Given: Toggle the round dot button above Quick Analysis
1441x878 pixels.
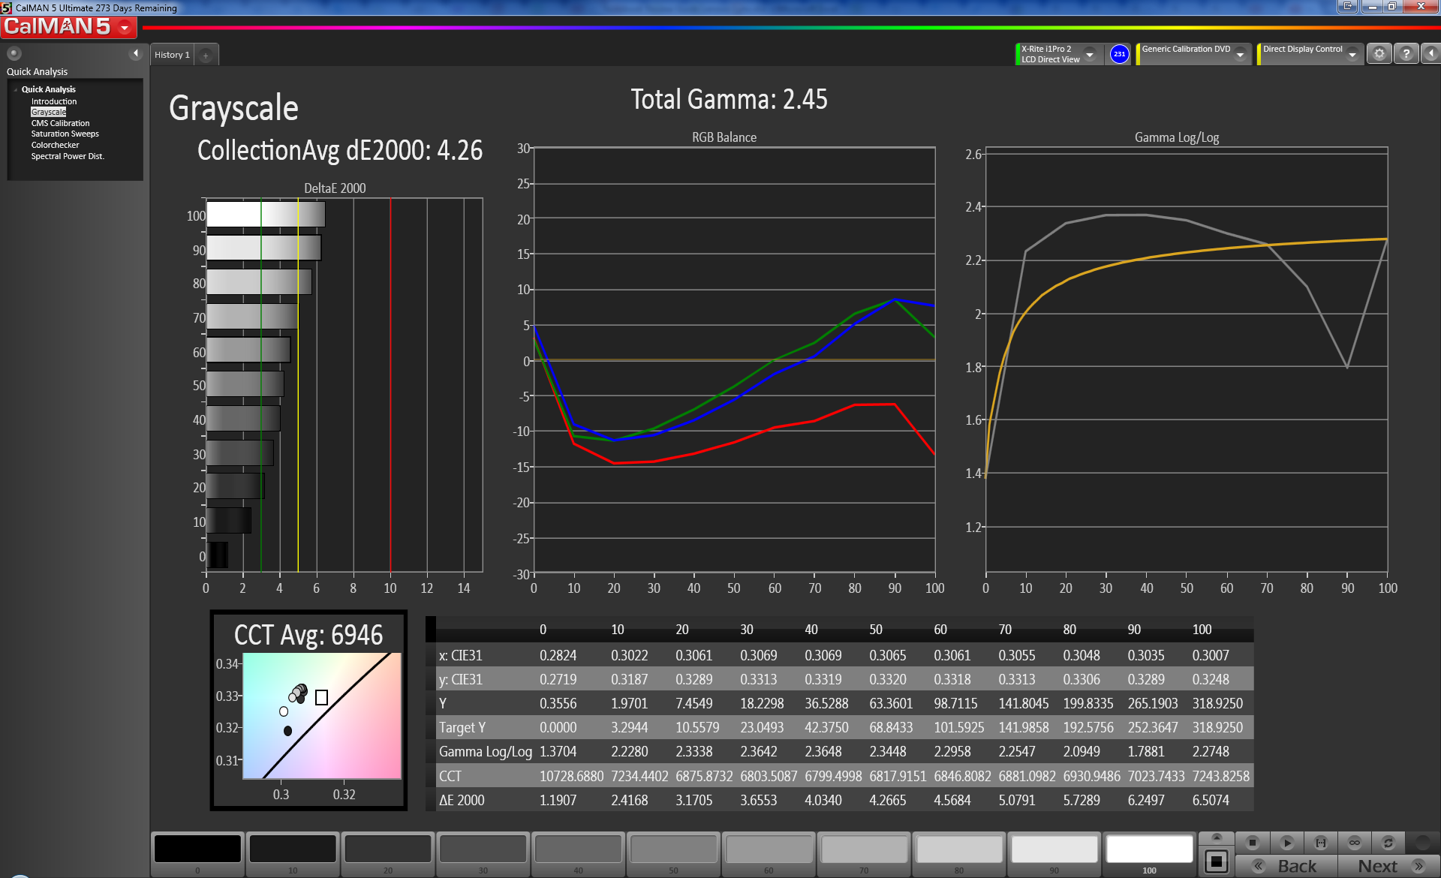Looking at the screenshot, I should click(14, 53).
